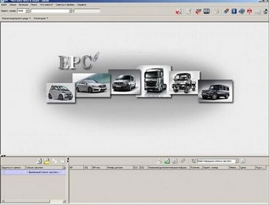Image resolution: width=269 pixels, height=205 pixels.
Task: Expand the Категория dropdown menu
Action: point(41,18)
